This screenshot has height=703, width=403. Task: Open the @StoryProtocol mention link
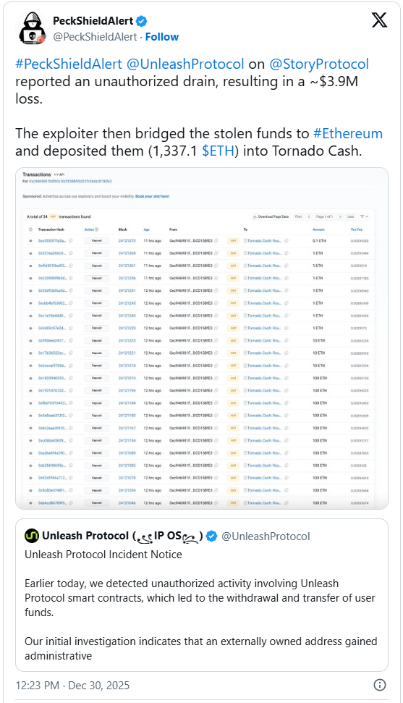[x=319, y=64]
